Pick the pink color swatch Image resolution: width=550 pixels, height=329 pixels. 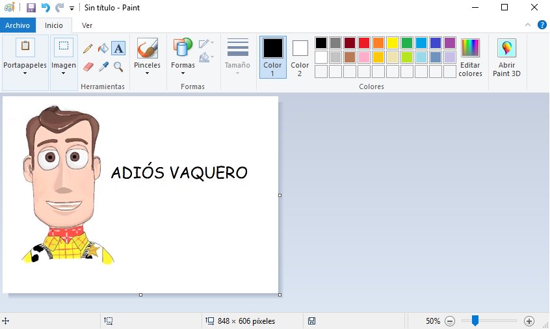[364, 57]
